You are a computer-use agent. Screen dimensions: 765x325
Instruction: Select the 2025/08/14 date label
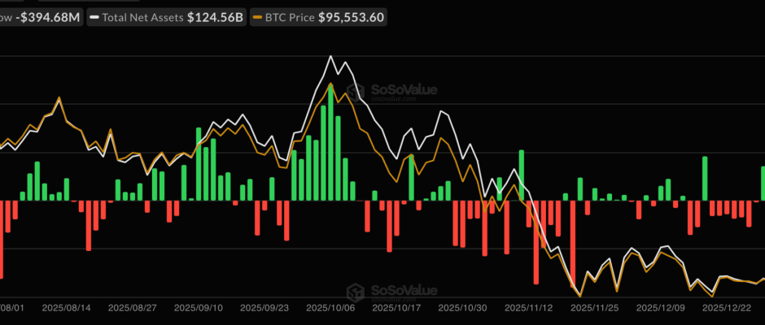(x=67, y=309)
